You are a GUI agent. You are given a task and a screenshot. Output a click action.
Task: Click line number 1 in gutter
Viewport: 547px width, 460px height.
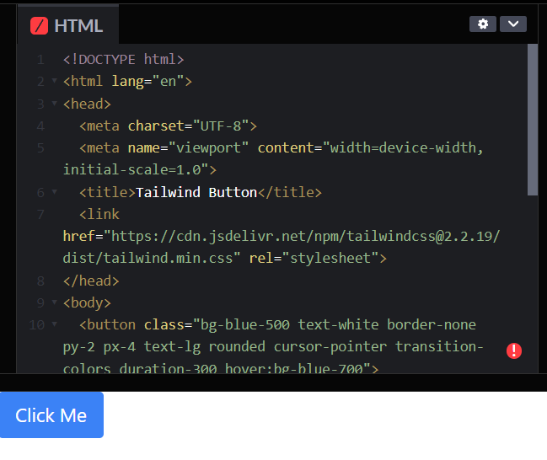40,60
